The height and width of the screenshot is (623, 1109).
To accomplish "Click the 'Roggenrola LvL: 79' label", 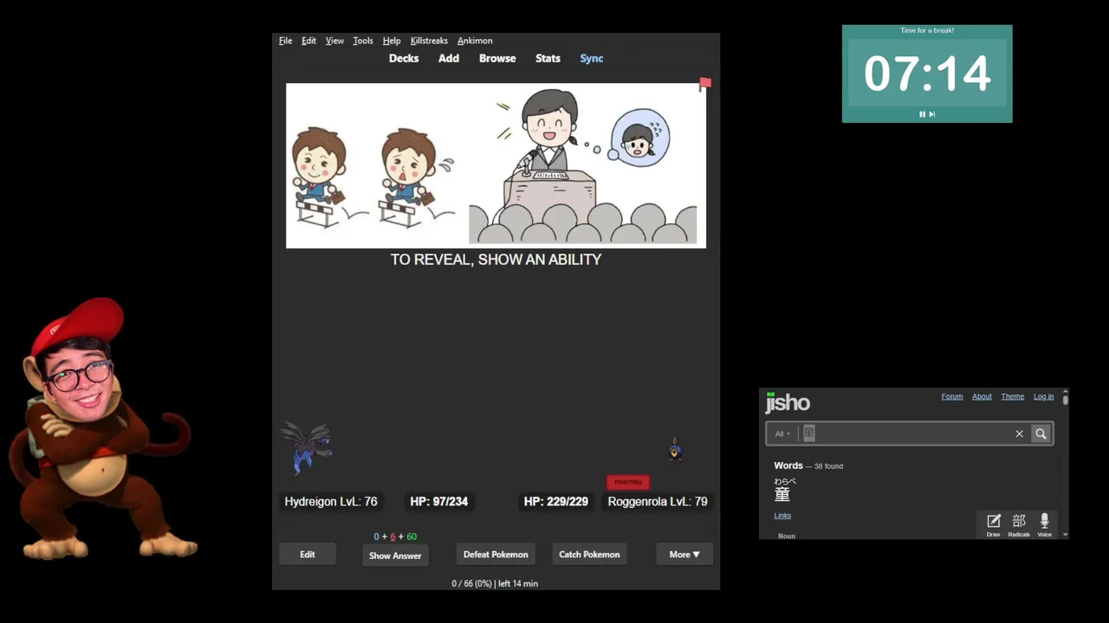I will pyautogui.click(x=658, y=502).
